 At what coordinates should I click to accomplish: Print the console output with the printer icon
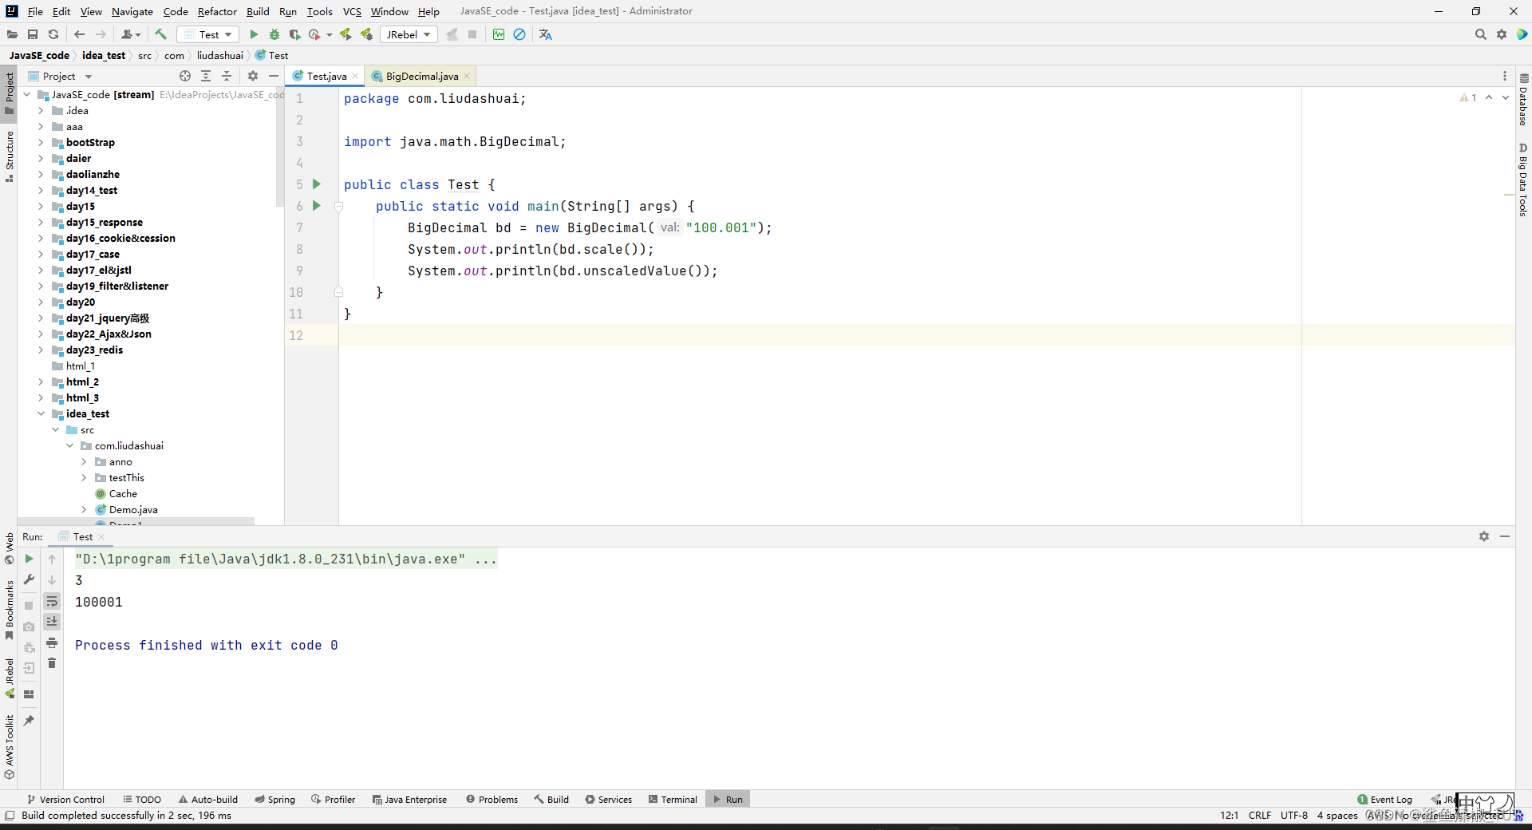click(x=52, y=642)
